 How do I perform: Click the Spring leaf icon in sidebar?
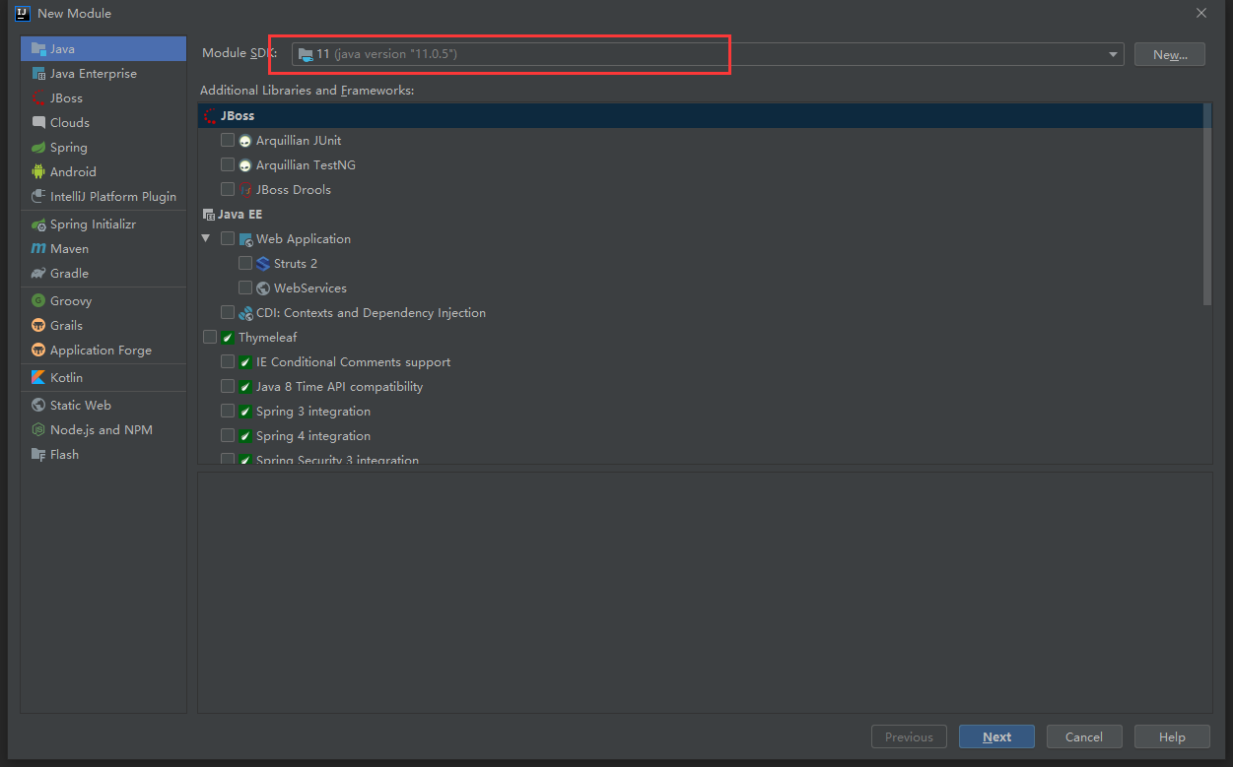[38, 147]
